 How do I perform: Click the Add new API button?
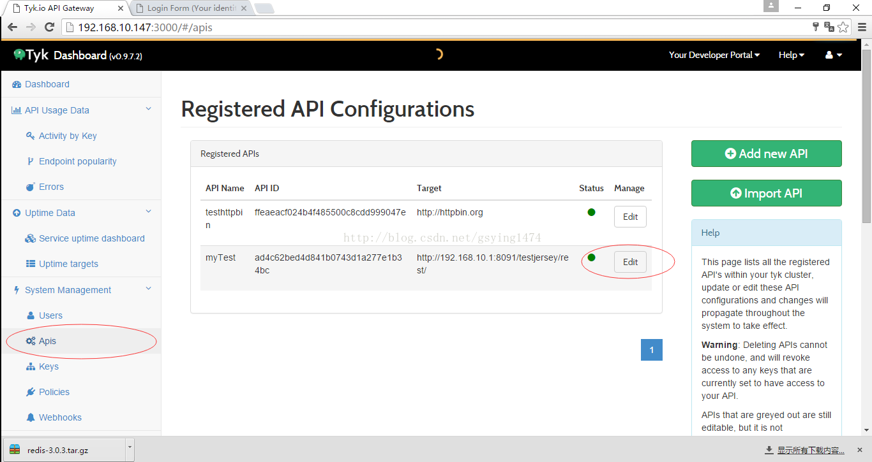coord(766,154)
